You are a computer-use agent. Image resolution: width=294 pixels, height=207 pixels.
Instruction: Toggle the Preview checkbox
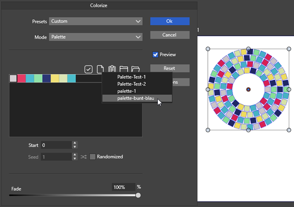click(x=155, y=55)
